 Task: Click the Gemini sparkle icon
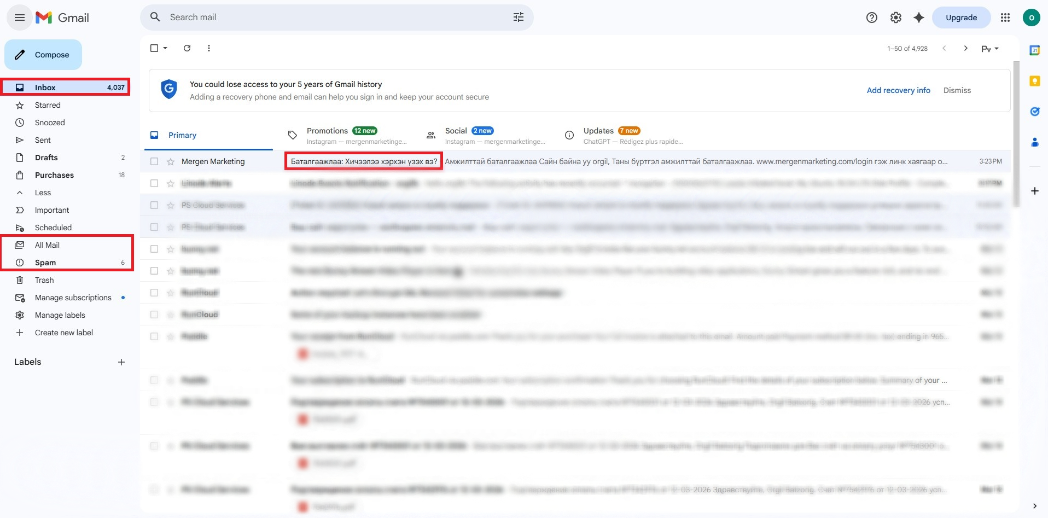[x=919, y=18]
